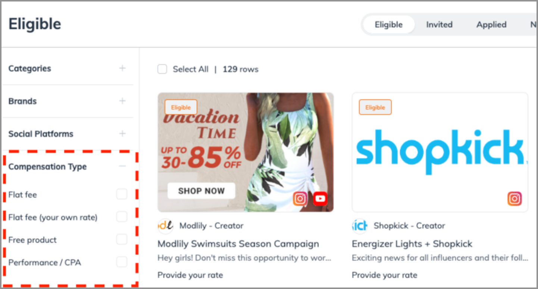Open Energizer Lights + Shopkick campaign title

(x=412, y=244)
